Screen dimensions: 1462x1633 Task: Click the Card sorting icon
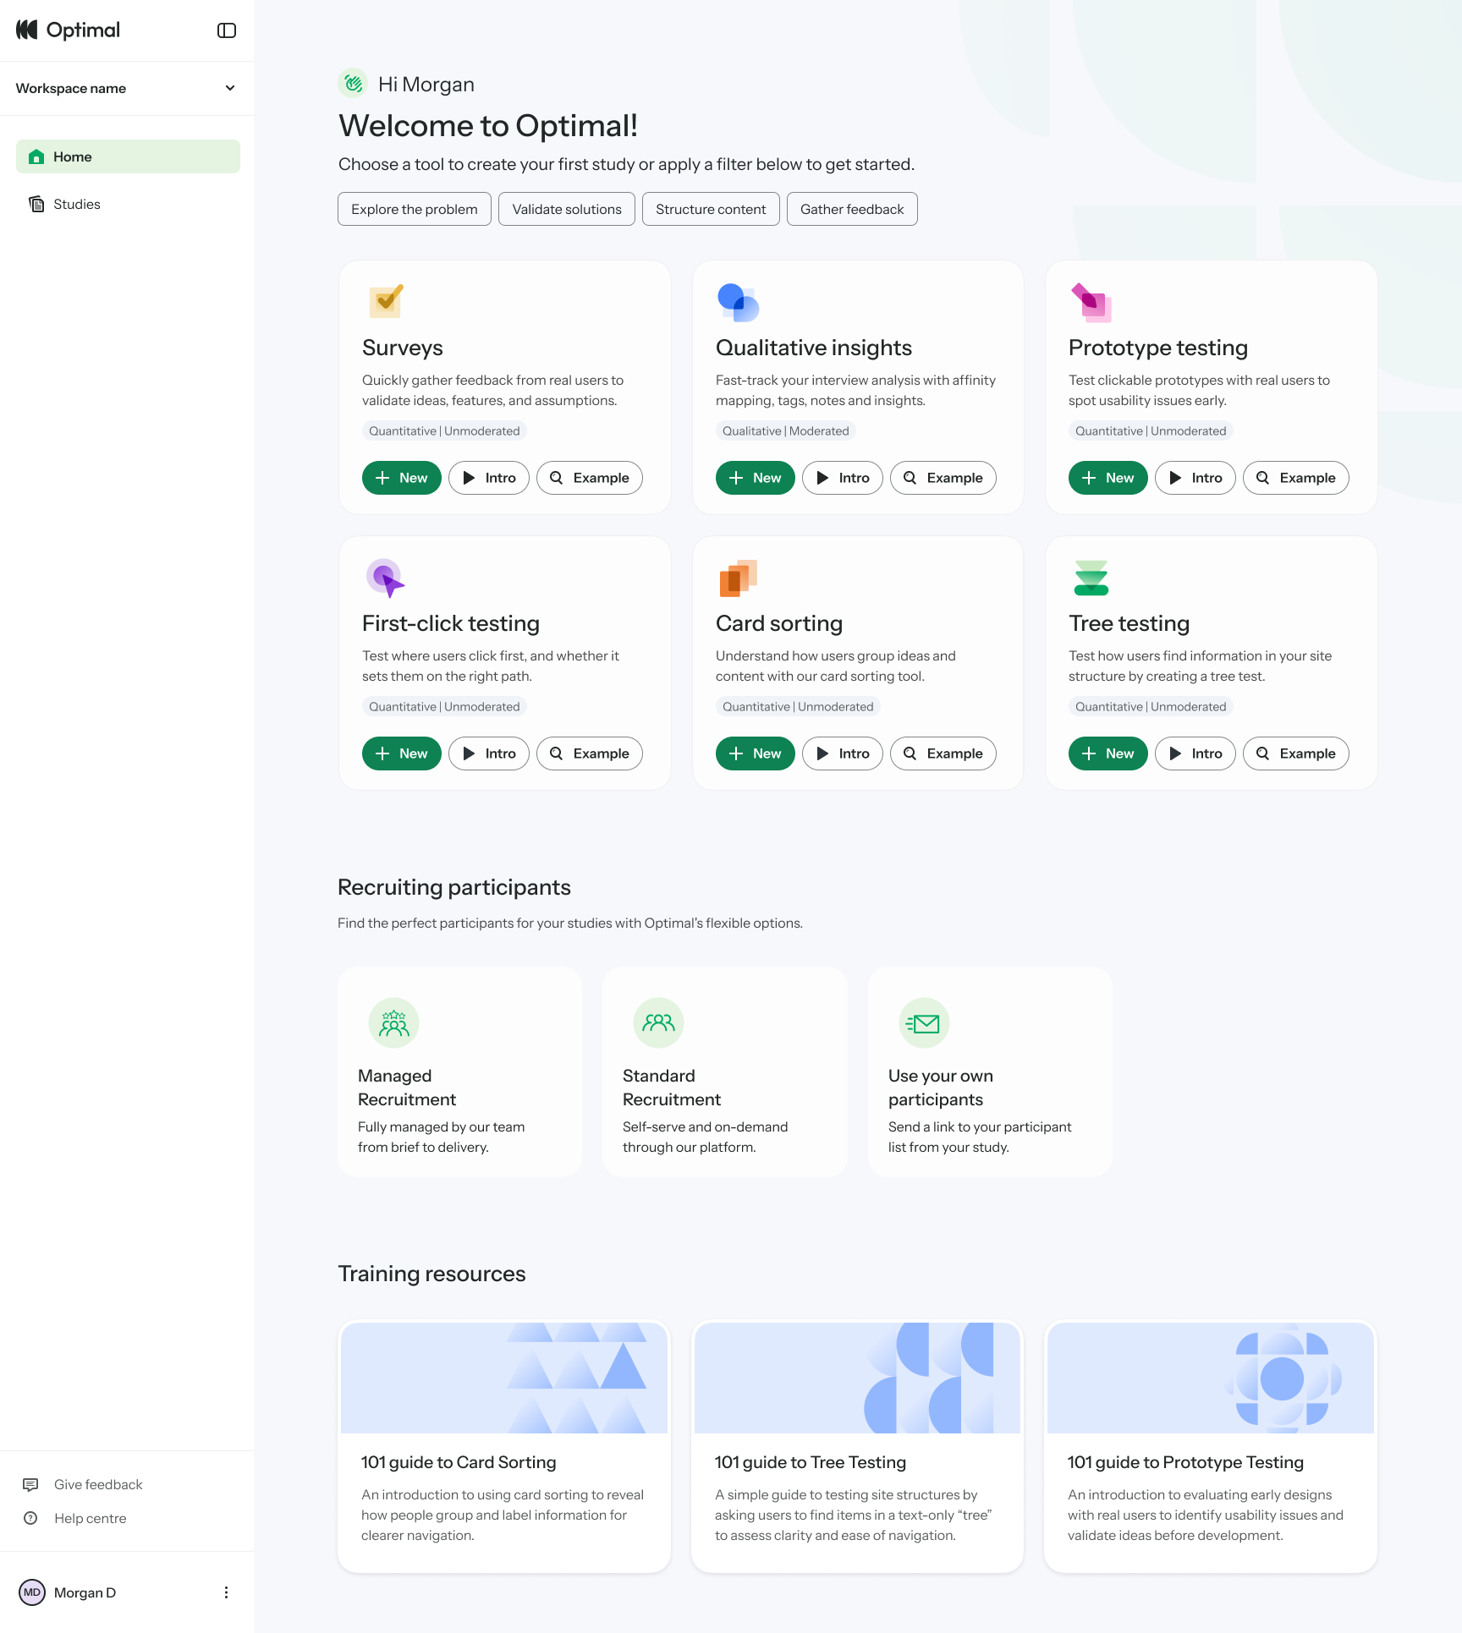pyautogui.click(x=738, y=578)
